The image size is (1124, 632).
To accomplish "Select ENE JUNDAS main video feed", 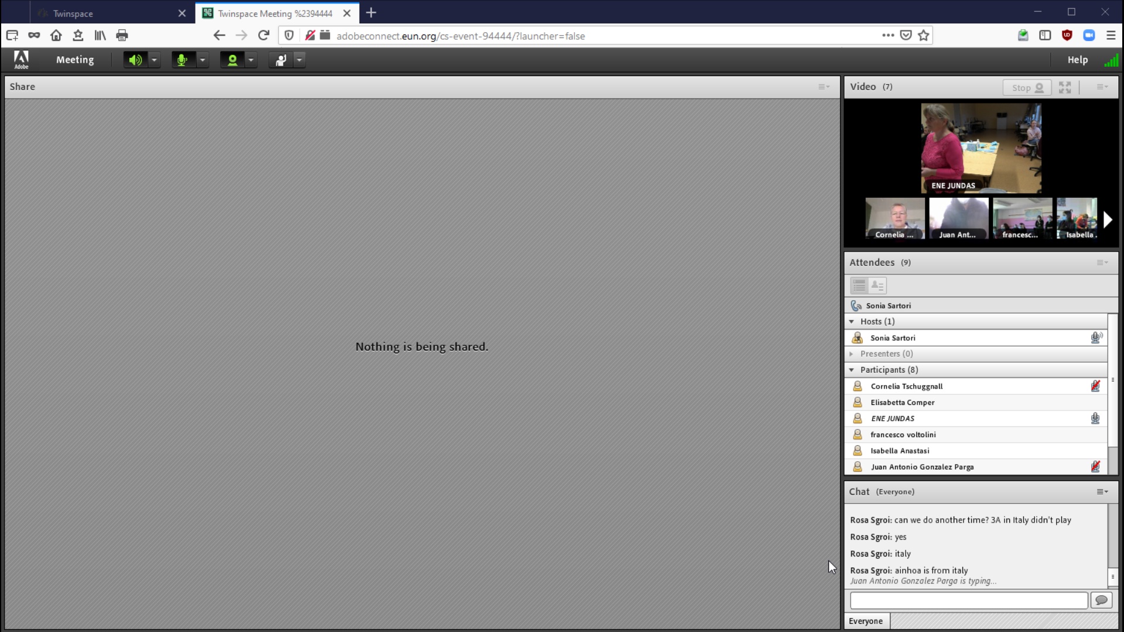I will (x=981, y=148).
